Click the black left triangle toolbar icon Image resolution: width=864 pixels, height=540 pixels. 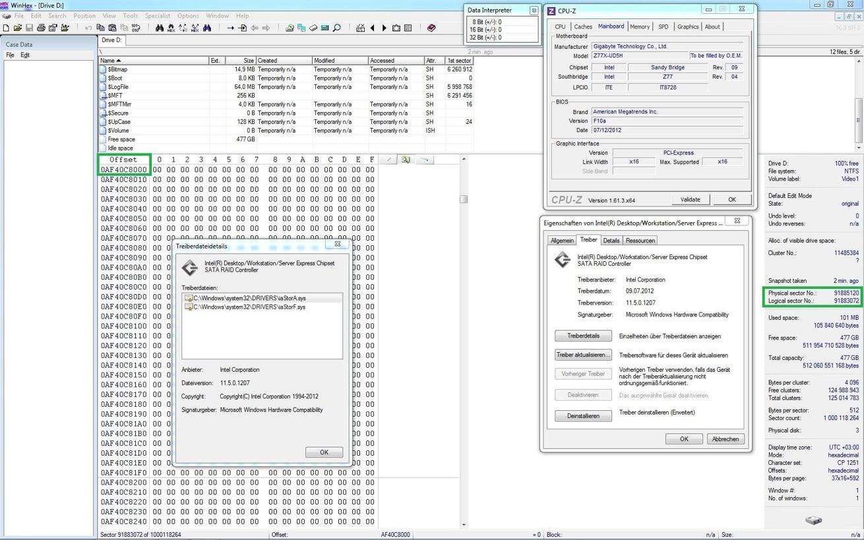(373, 28)
